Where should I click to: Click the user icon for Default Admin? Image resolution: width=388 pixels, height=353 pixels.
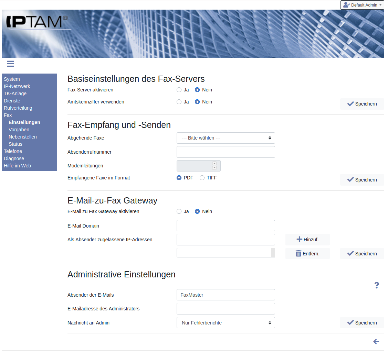pos(346,5)
